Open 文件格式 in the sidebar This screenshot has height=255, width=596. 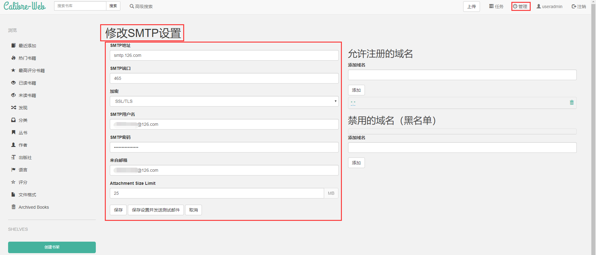coord(27,195)
